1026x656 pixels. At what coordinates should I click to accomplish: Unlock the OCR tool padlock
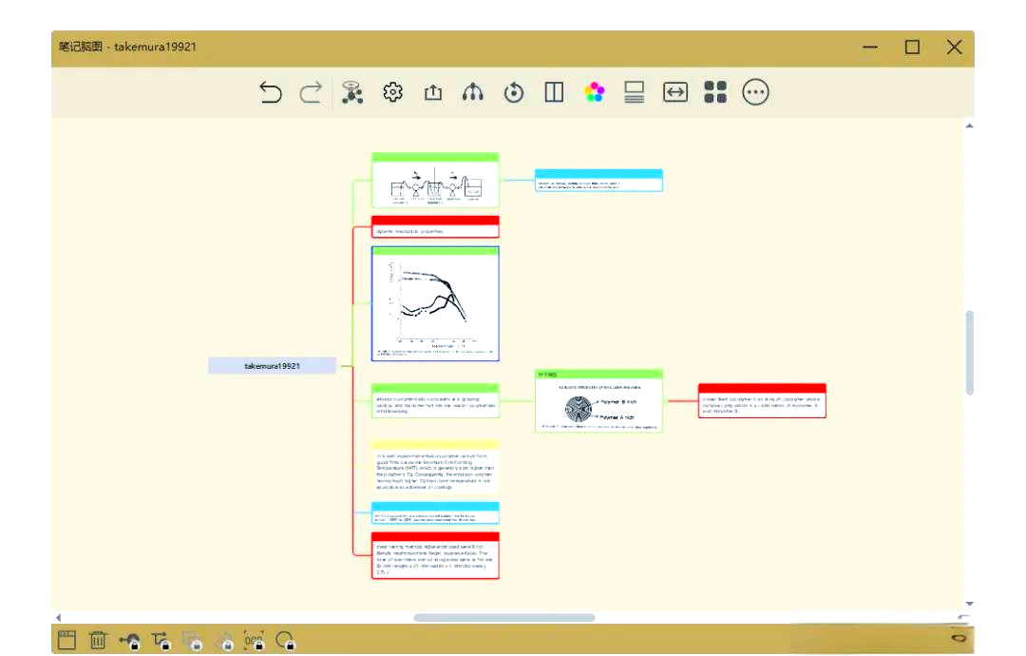pos(253,642)
